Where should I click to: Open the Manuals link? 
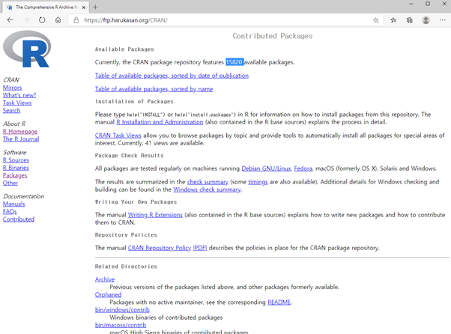(x=13, y=204)
